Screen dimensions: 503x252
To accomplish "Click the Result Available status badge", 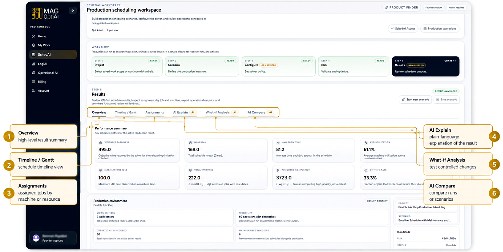I will click(x=446, y=91).
